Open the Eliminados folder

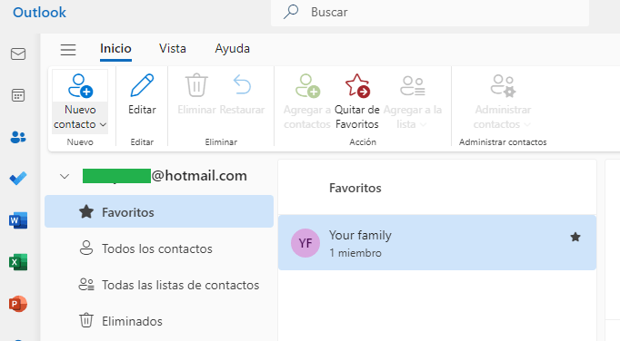click(x=159, y=321)
